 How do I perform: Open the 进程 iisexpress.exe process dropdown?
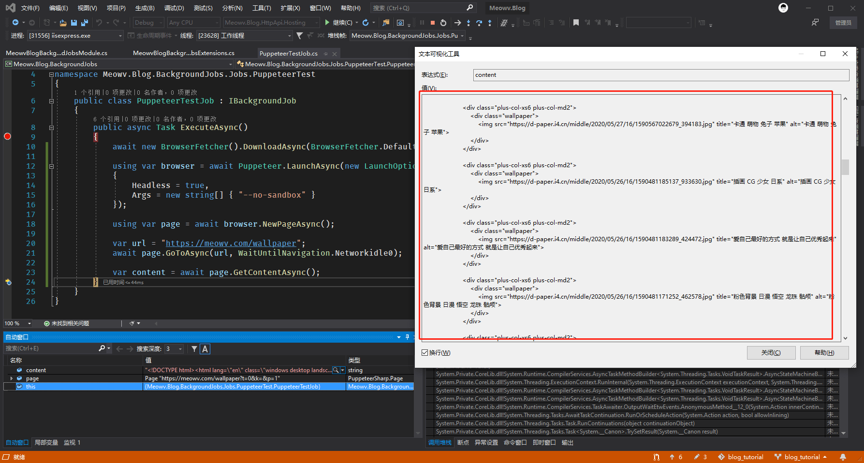pos(120,36)
